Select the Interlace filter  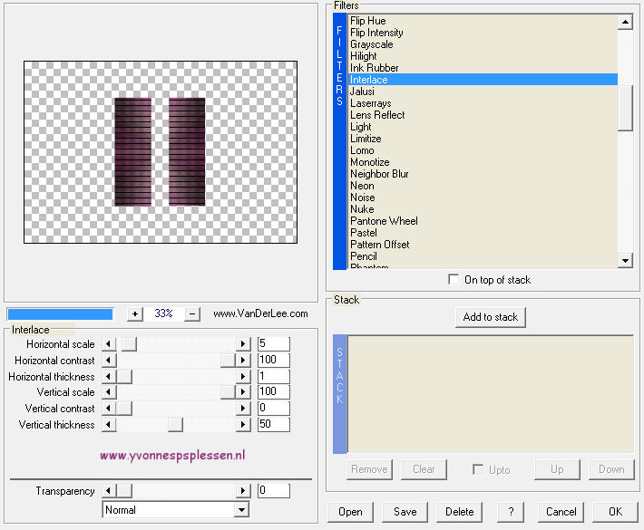[483, 80]
